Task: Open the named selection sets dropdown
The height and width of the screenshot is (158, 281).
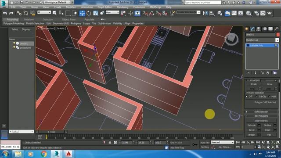Action: tap(188, 12)
